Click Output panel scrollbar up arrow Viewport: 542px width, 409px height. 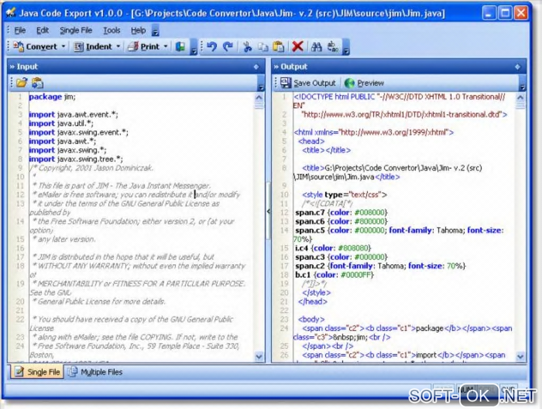520,97
